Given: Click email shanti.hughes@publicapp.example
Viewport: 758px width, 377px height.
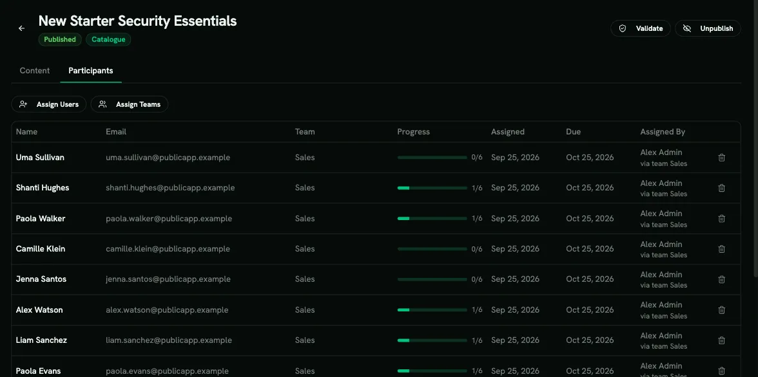Looking at the screenshot, I should point(170,188).
